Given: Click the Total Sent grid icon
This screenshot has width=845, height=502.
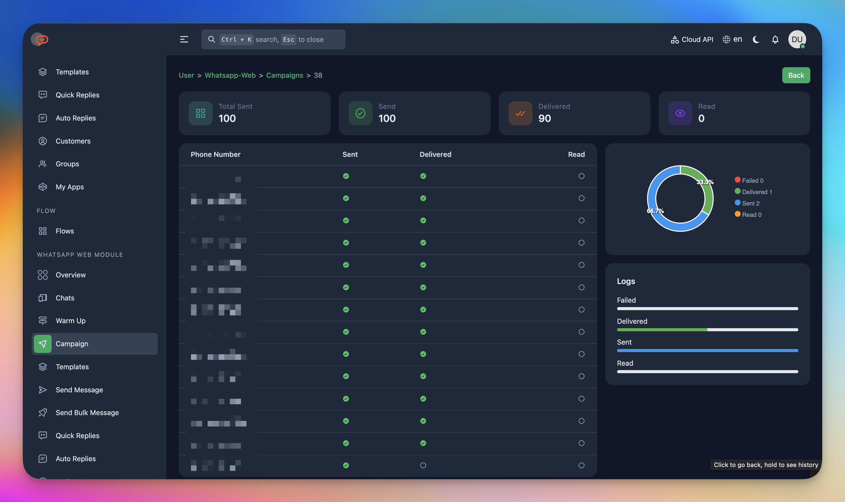Looking at the screenshot, I should (200, 113).
